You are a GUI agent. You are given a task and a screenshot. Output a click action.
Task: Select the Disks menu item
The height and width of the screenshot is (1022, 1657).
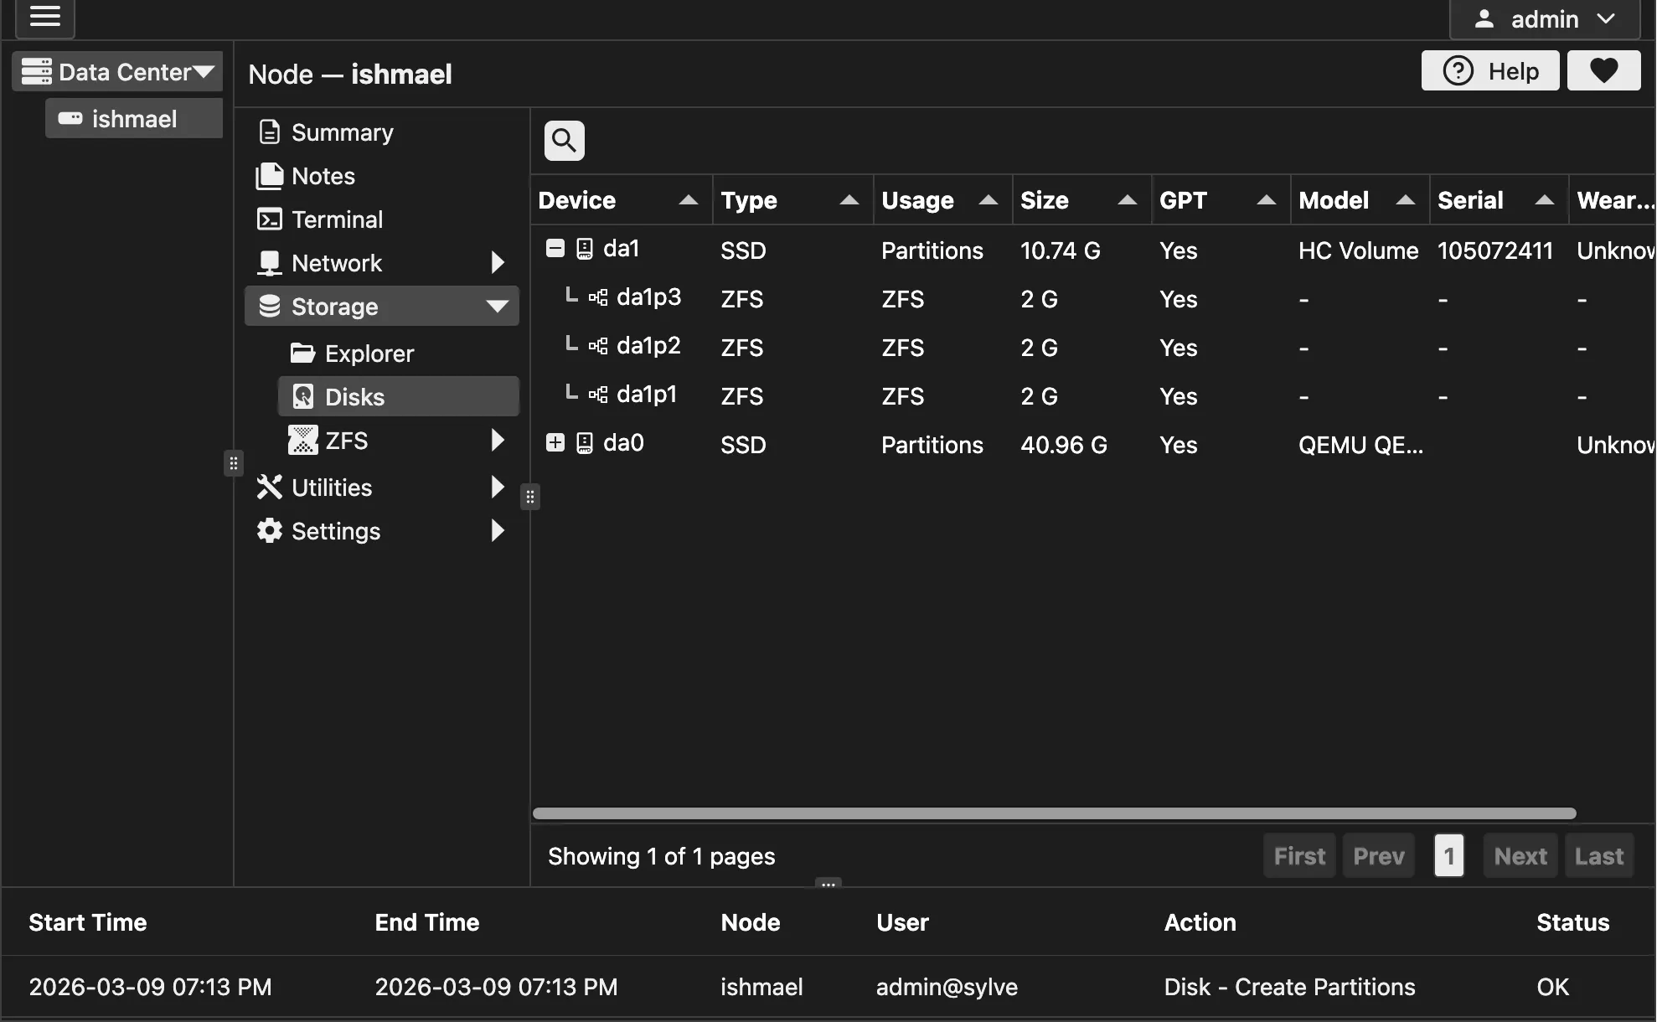point(354,397)
